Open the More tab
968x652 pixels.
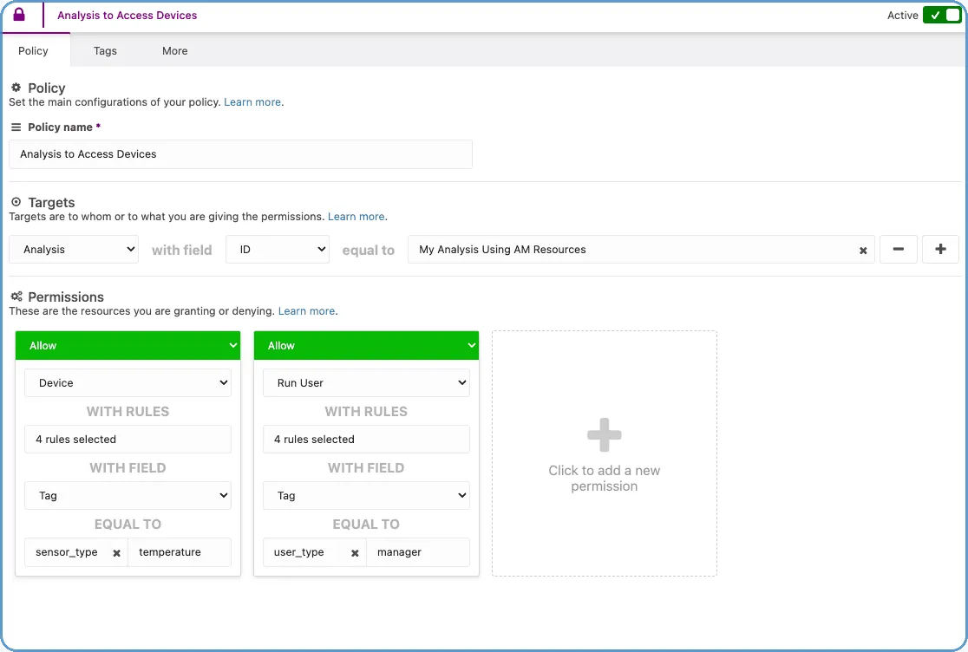click(x=174, y=51)
